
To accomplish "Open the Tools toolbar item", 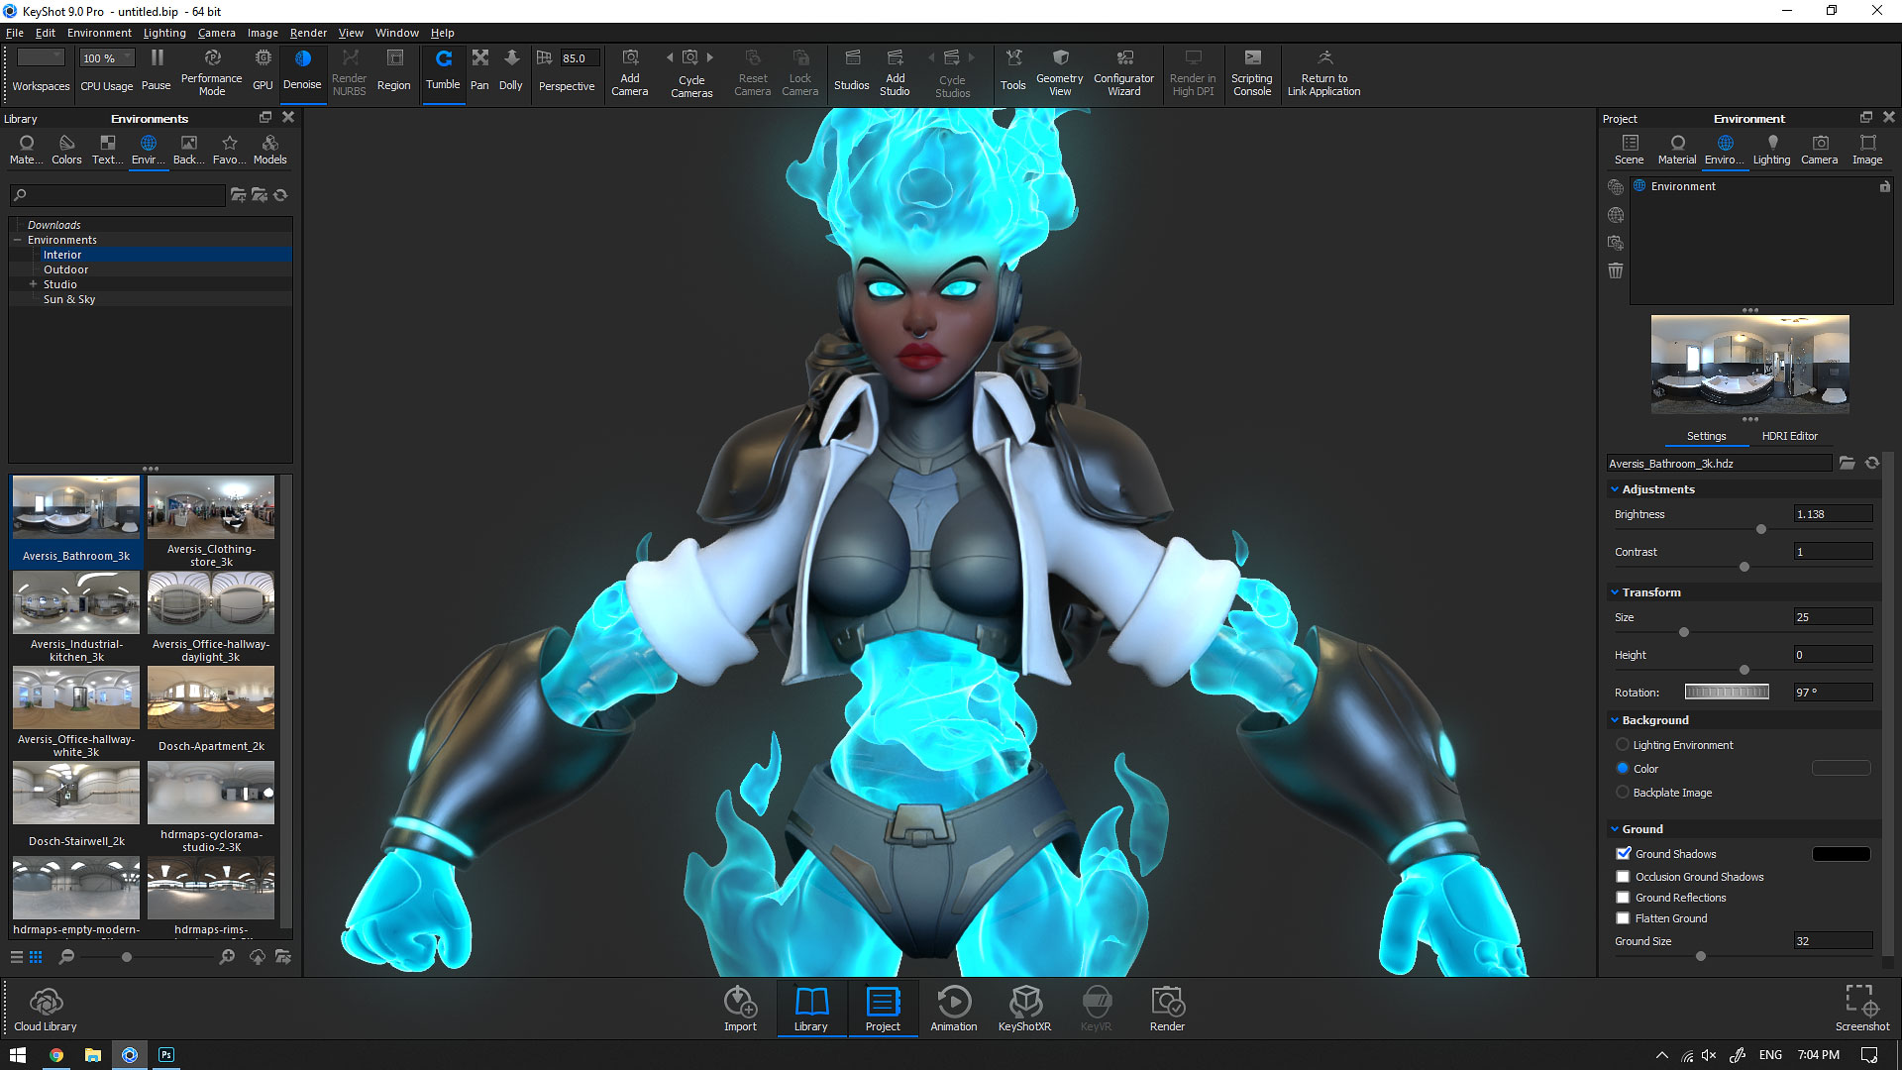I will point(1013,69).
